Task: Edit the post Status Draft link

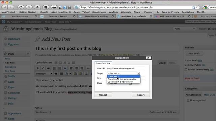Action: 200,61
